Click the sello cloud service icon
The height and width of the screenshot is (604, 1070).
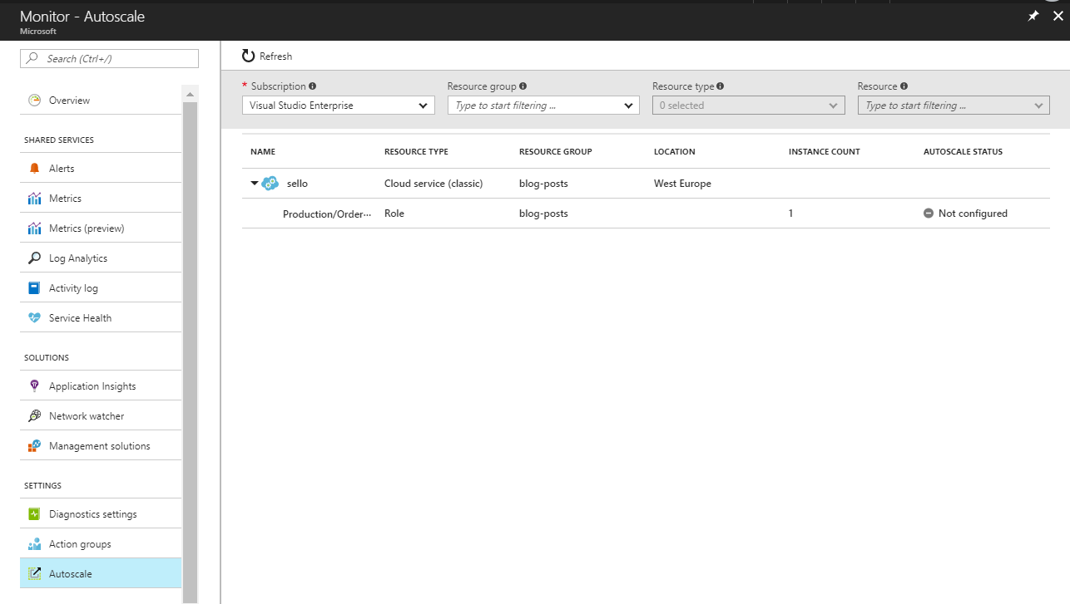(x=270, y=184)
